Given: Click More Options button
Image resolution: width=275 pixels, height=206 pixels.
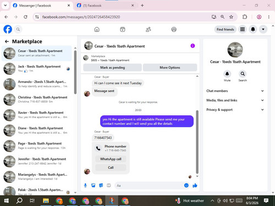Looking at the screenshot, I should click(x=170, y=68).
